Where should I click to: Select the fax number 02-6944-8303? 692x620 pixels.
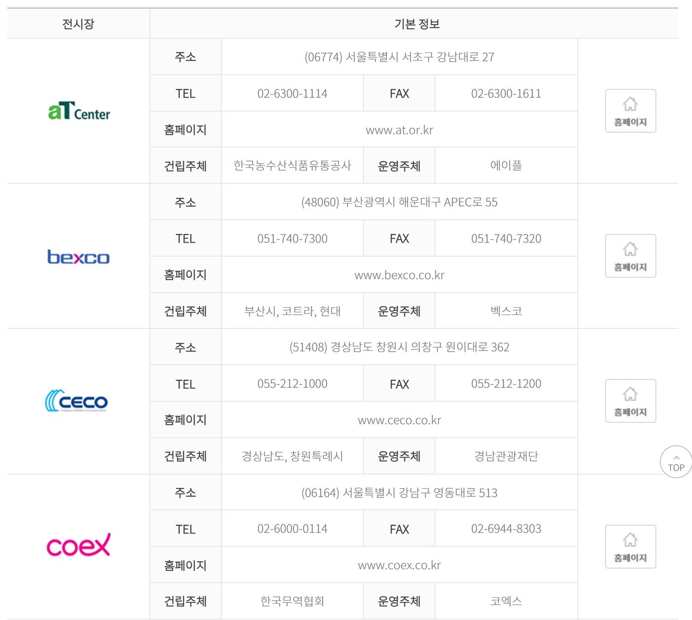coord(506,529)
